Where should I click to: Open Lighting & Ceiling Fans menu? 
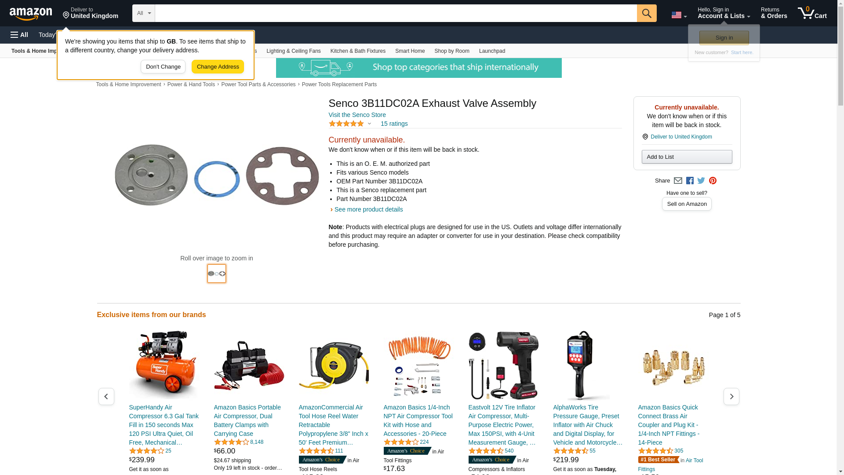(293, 51)
